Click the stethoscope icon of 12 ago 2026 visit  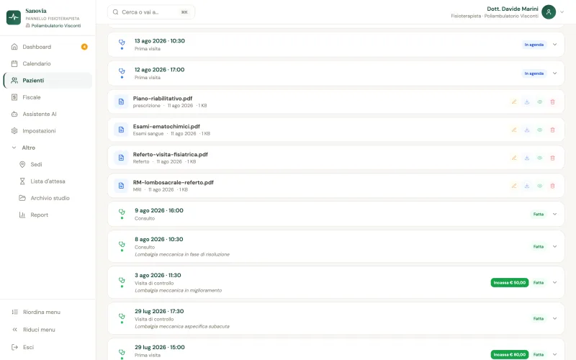click(122, 71)
